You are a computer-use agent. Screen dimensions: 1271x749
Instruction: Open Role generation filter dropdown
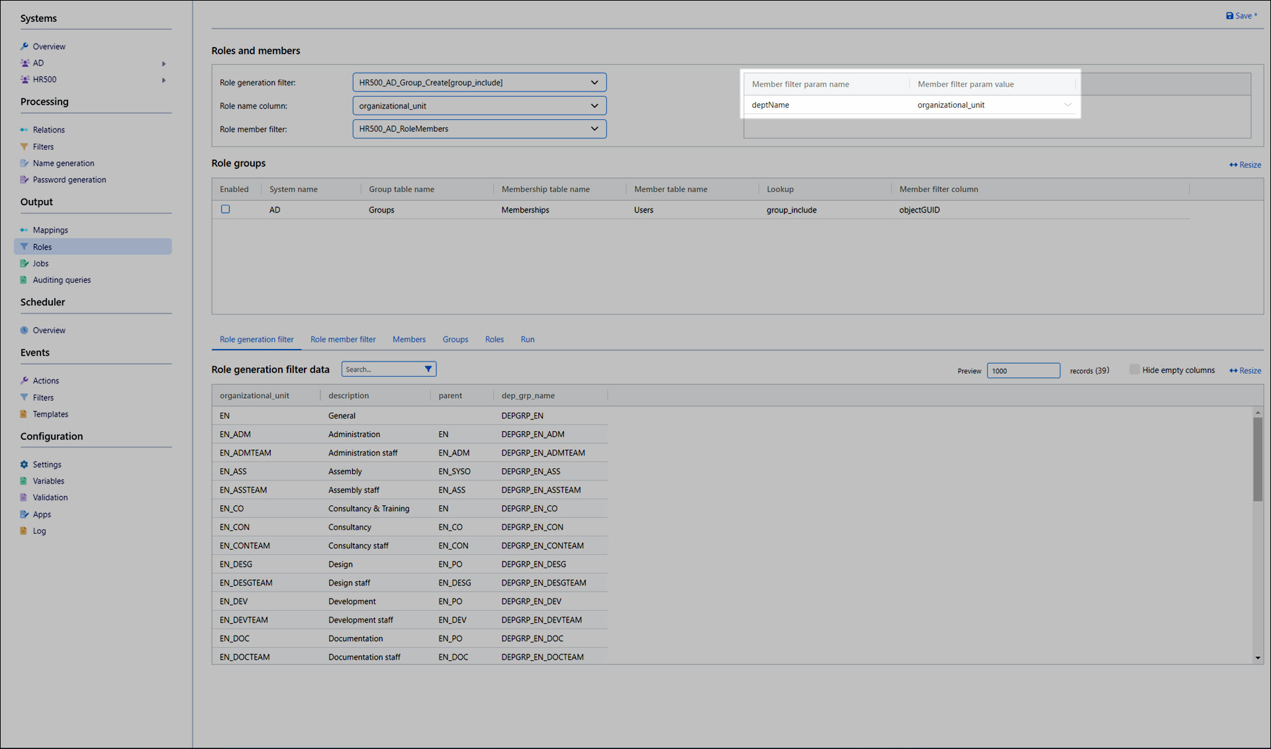[x=594, y=82]
